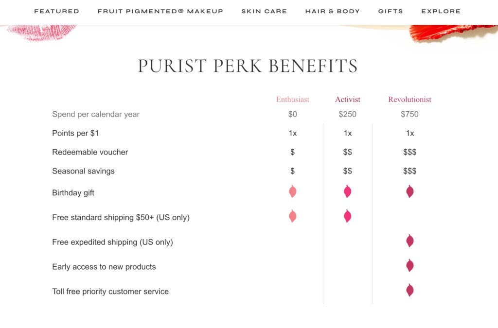The height and width of the screenshot is (328, 498).
Task: Click the Purist Perk Benefits heading
Action: coord(248,66)
